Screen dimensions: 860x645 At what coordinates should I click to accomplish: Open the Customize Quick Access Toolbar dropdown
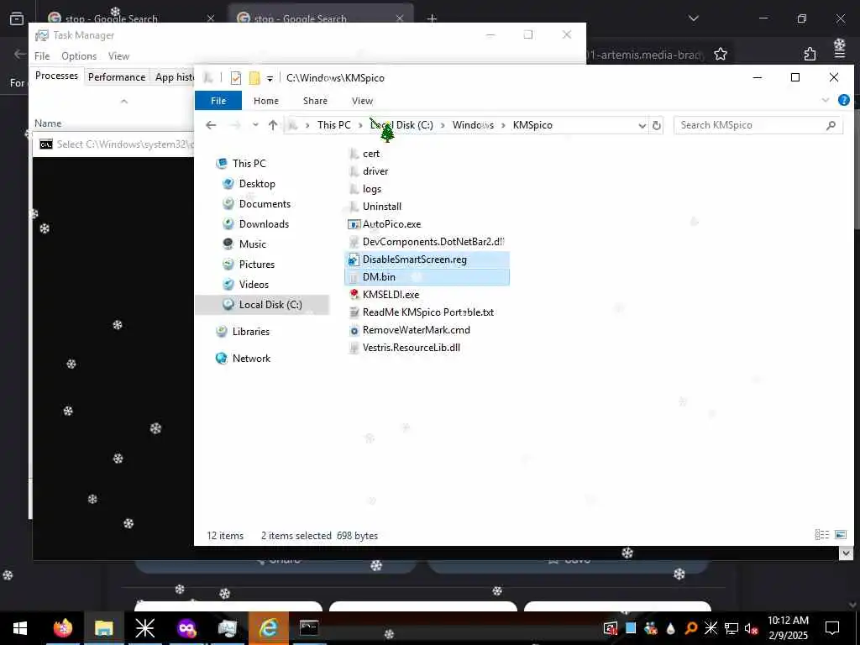(270, 78)
